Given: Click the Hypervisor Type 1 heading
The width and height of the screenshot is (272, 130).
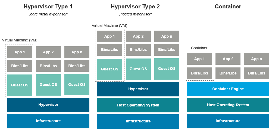Looking at the screenshot, I should tap(48, 6).
